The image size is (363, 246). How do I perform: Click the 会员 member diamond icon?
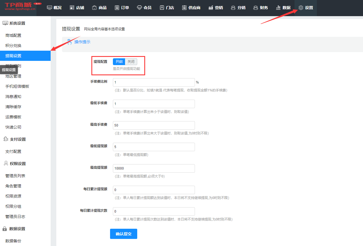[139, 8]
